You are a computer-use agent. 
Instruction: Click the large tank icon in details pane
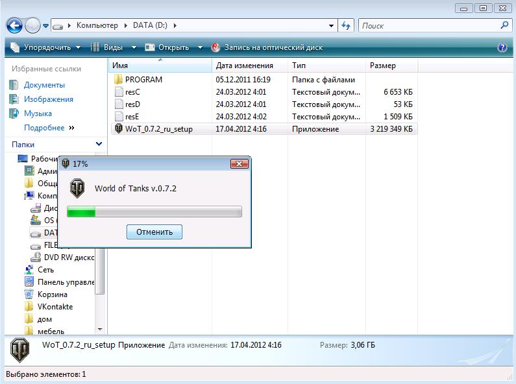[x=19, y=350]
